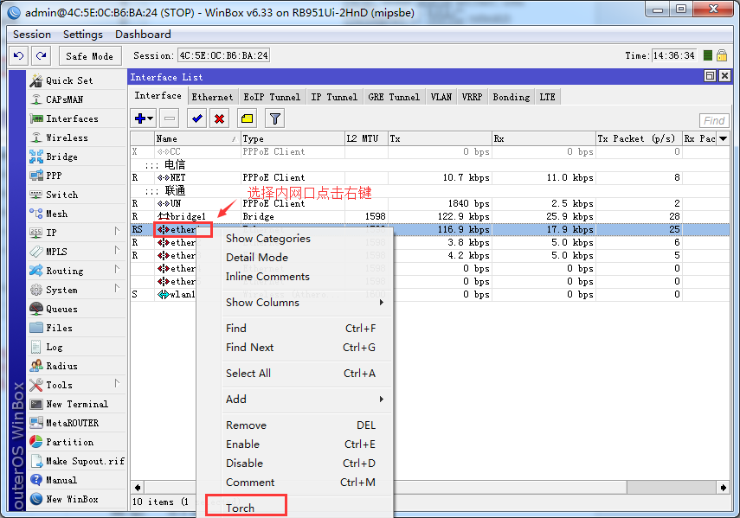Switch to the VLAN tab
The width and height of the screenshot is (740, 518).
tap(441, 97)
